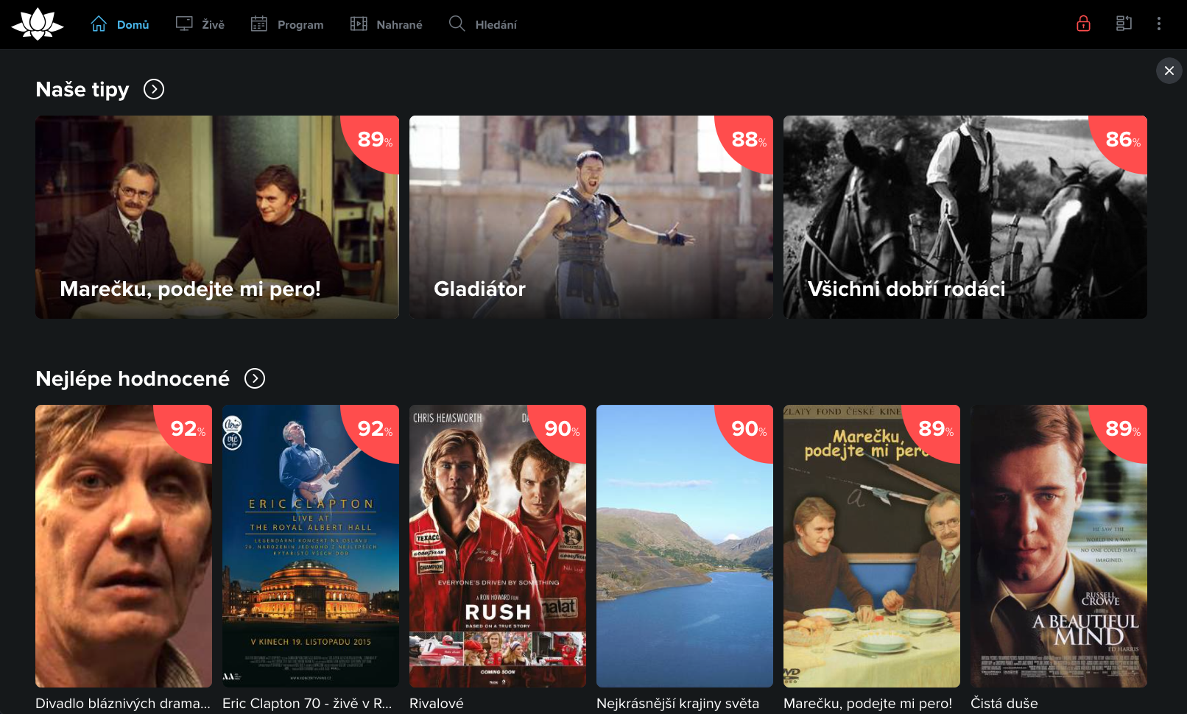Expand Naše tipy with the arrow
The image size is (1187, 714).
tap(154, 89)
